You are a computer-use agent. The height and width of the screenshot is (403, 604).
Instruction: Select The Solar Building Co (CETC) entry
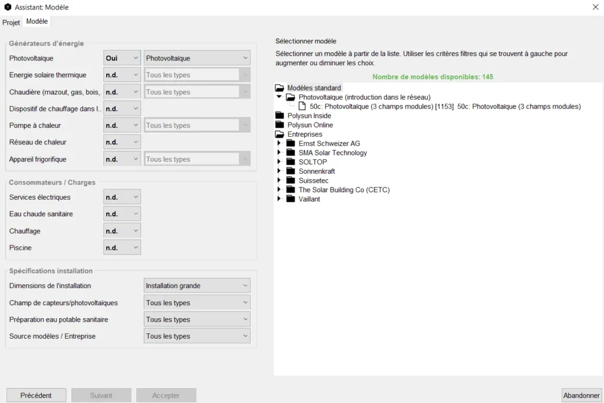[344, 190]
